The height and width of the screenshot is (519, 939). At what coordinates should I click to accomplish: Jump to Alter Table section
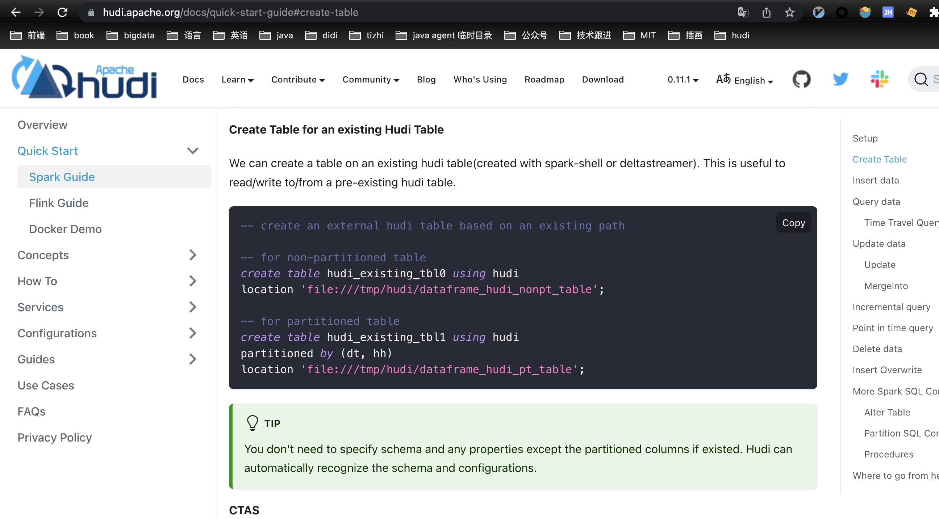[887, 412]
